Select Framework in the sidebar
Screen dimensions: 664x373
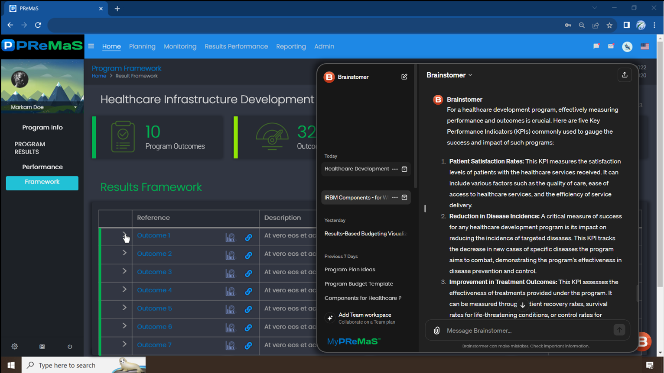[42, 182]
